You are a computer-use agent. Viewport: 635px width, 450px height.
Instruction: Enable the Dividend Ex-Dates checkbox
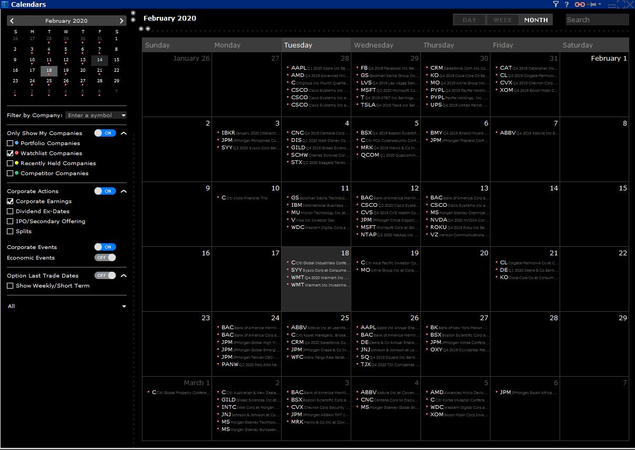click(10, 212)
